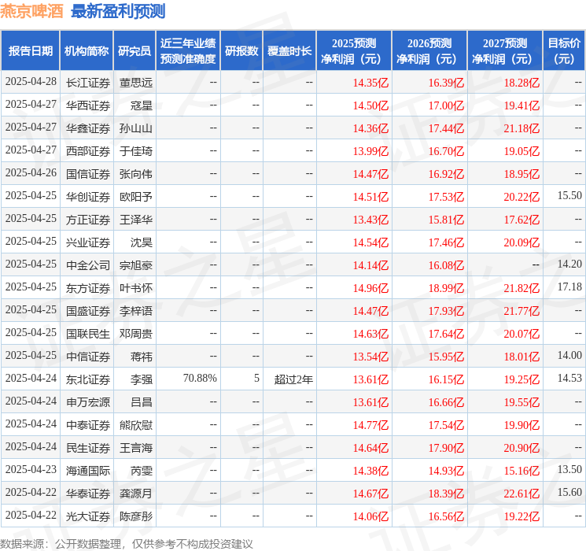Click analyst name 宗旭豪
The image size is (586, 551).
point(135,265)
